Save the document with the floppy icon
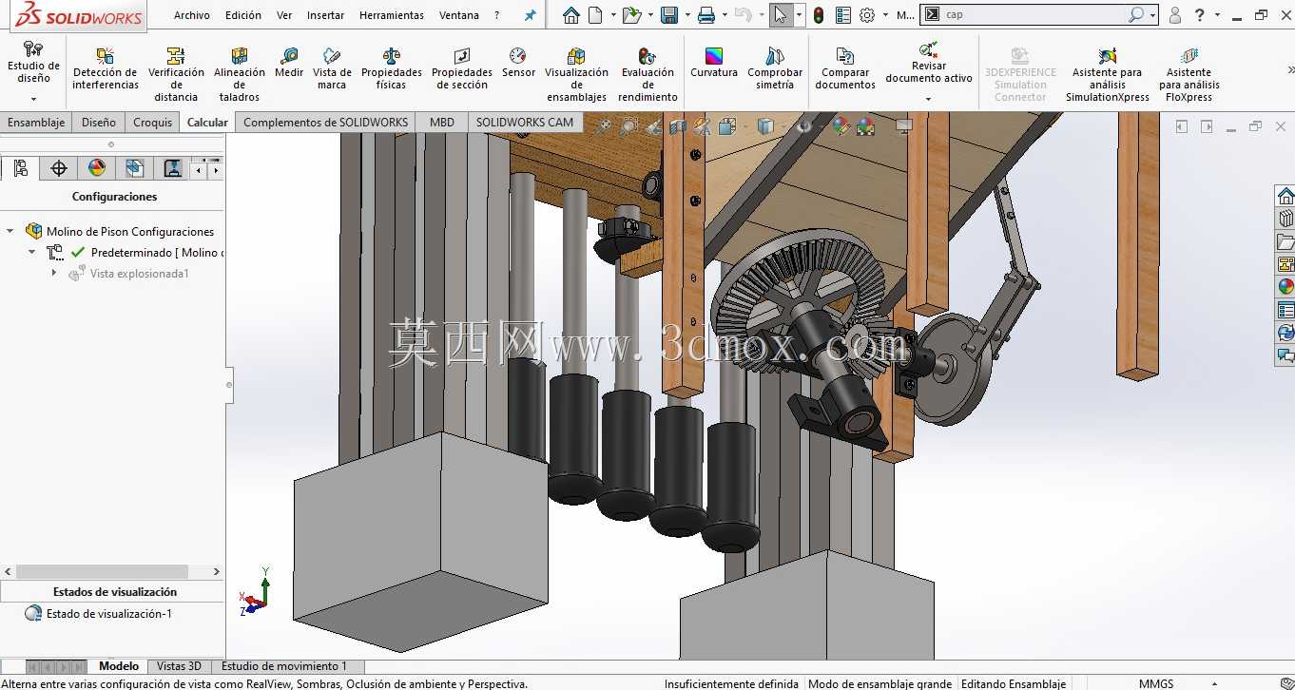1295x690 pixels. (669, 15)
